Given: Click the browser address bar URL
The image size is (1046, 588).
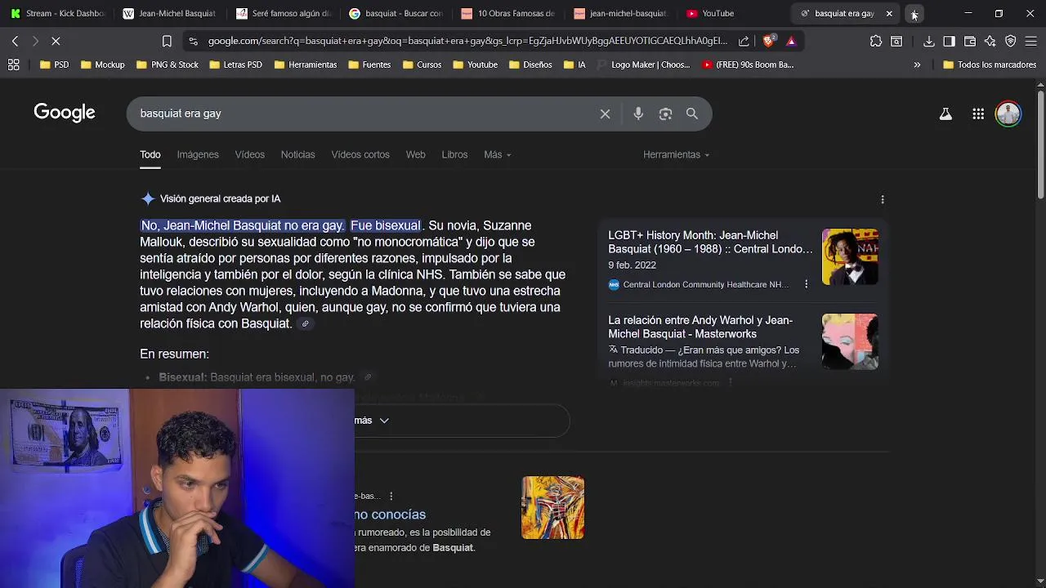Looking at the screenshot, I should click(x=467, y=41).
